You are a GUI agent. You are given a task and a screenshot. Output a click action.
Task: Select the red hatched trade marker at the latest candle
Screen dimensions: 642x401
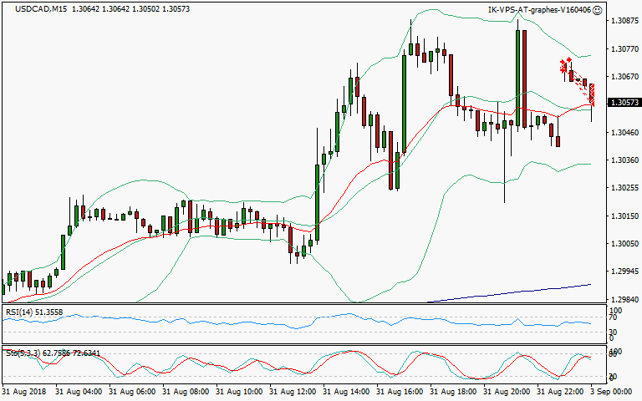point(592,94)
